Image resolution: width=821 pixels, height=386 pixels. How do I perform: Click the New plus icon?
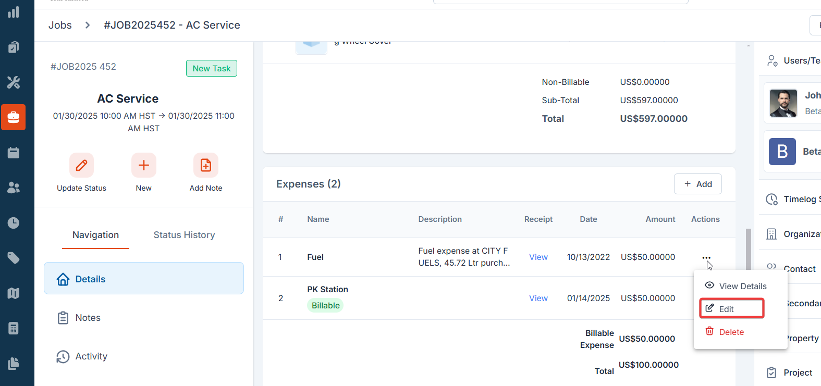point(144,166)
